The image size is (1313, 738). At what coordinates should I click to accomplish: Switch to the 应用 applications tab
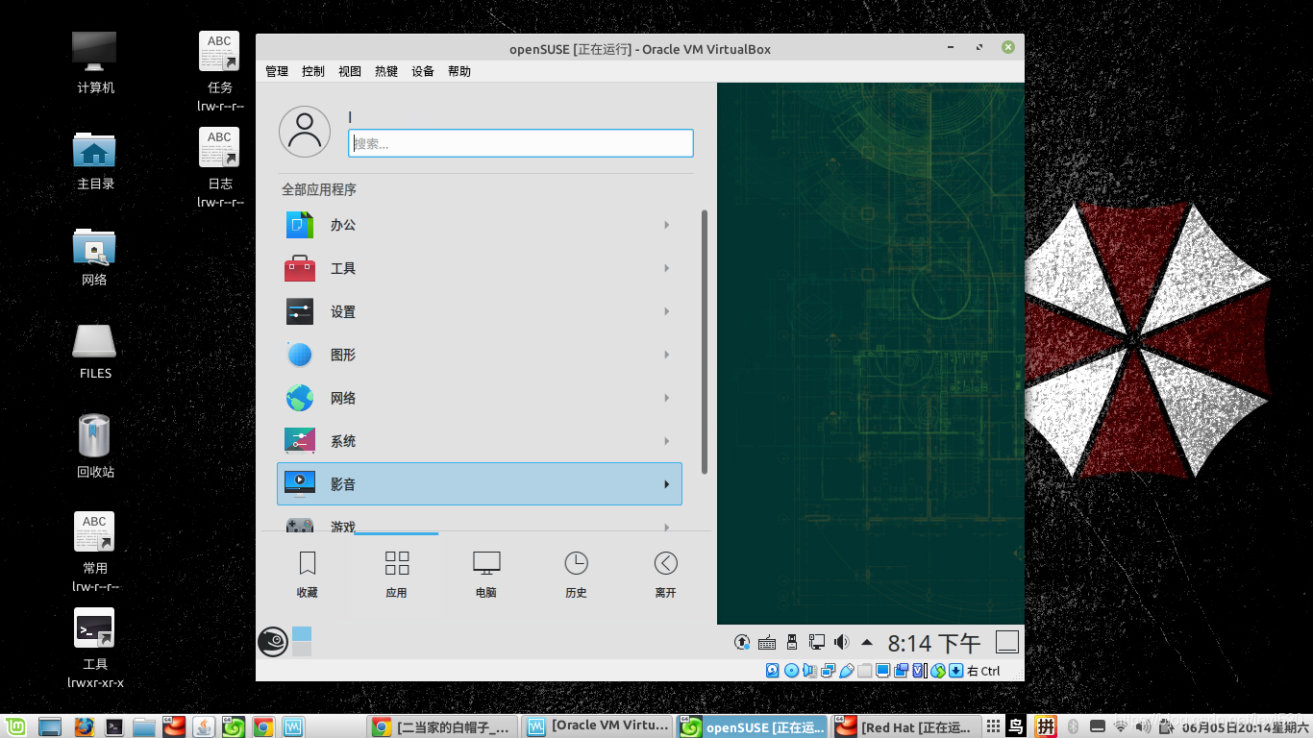pos(396,575)
